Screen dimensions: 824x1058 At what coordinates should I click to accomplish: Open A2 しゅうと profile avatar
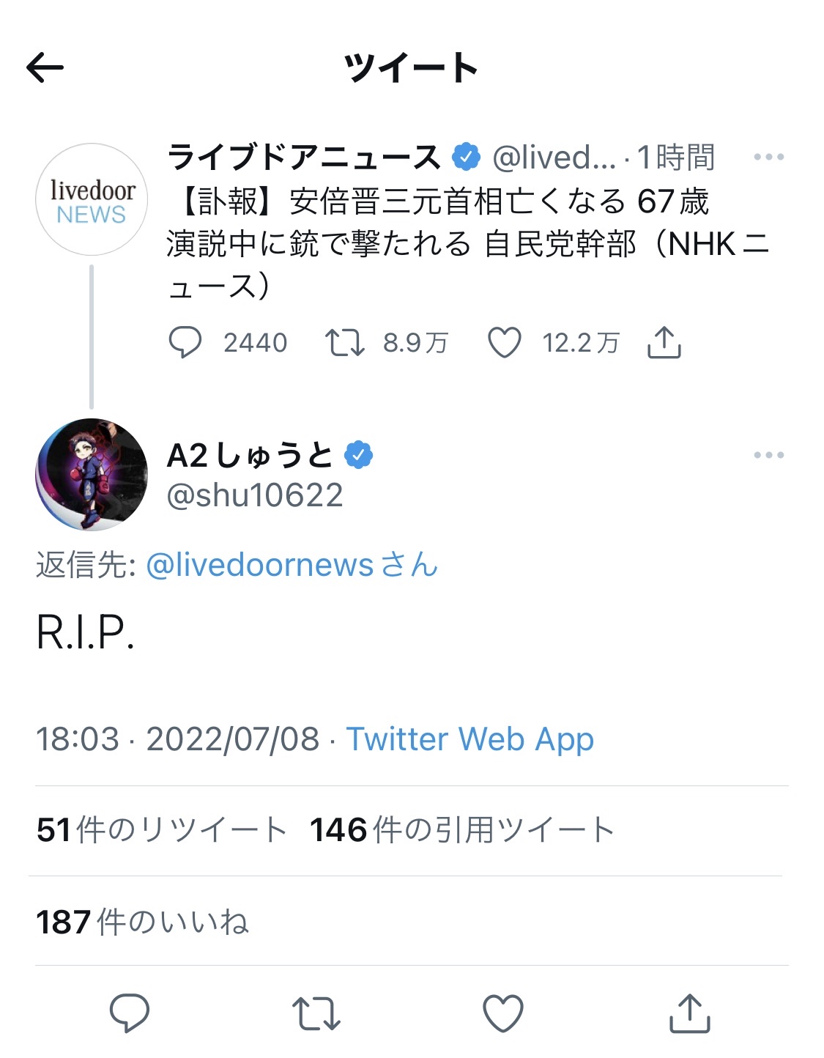tap(92, 474)
